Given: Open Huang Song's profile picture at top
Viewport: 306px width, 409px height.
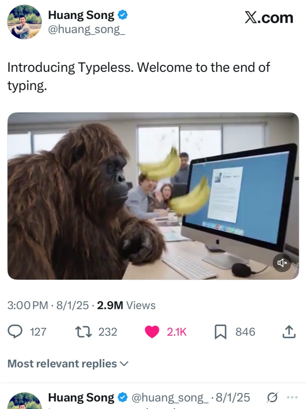Looking at the screenshot, I should [x=24, y=22].
